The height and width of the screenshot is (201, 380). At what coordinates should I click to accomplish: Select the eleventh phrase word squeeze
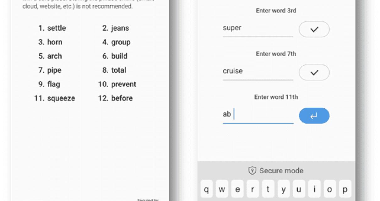pos(61,98)
